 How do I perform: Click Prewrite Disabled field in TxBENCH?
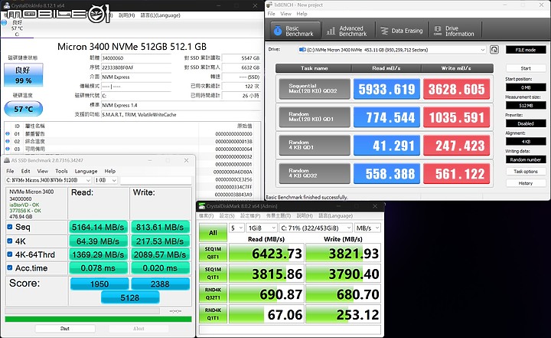526,123
